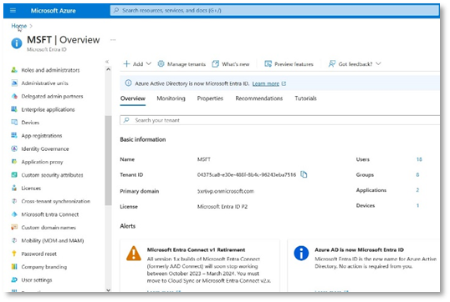This screenshot has width=450, height=302.
Task: Focus the Search your tenant field
Action: 279,120
